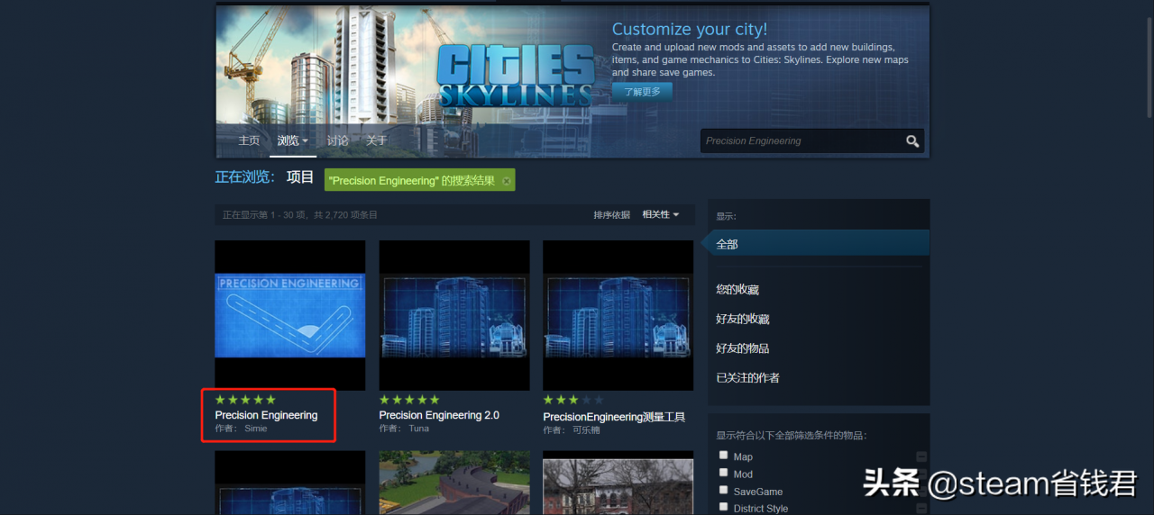Click the Cities Skylines logo in banner
Image resolution: width=1154 pixels, height=515 pixels.
click(515, 76)
